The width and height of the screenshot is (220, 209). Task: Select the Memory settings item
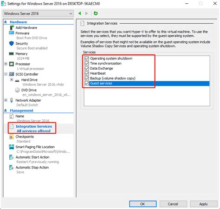click(x=21, y=54)
